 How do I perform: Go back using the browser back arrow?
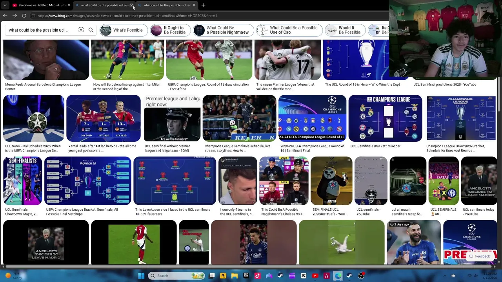[x=5, y=16]
